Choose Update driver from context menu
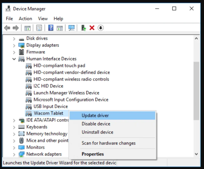Screen dimensions: 204x169 [112, 115]
